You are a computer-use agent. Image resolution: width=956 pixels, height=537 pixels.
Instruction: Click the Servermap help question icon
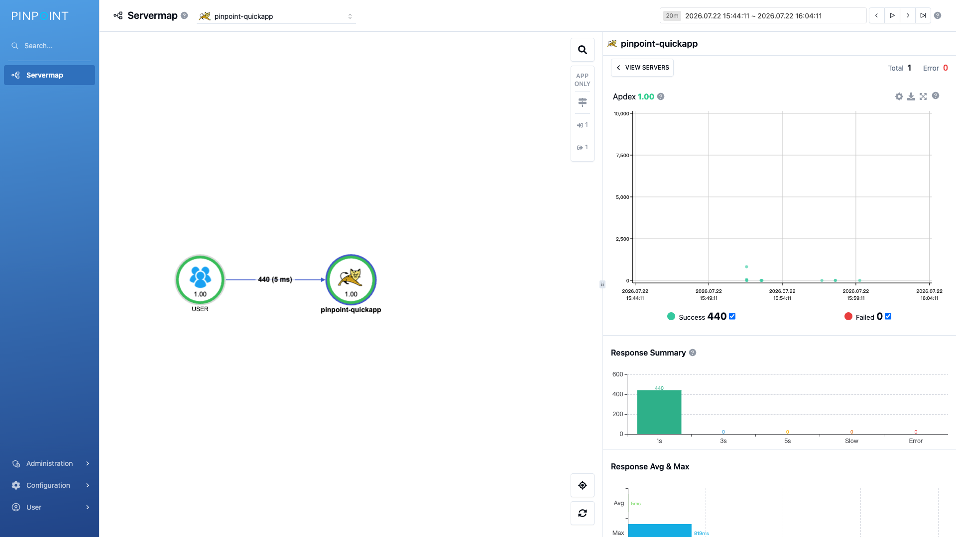(x=184, y=15)
